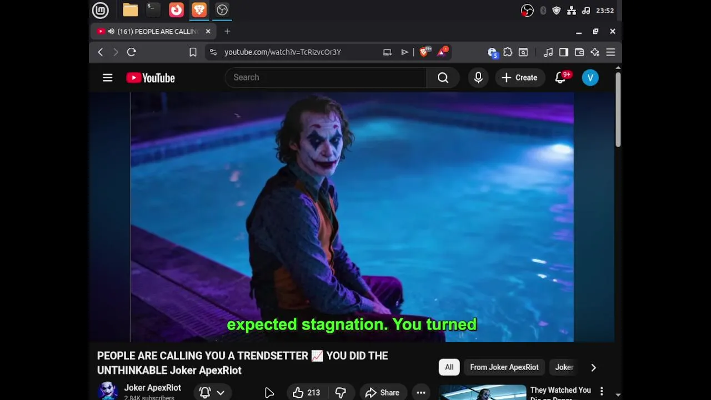Open They Watched You video thumbnail

tap(482, 392)
